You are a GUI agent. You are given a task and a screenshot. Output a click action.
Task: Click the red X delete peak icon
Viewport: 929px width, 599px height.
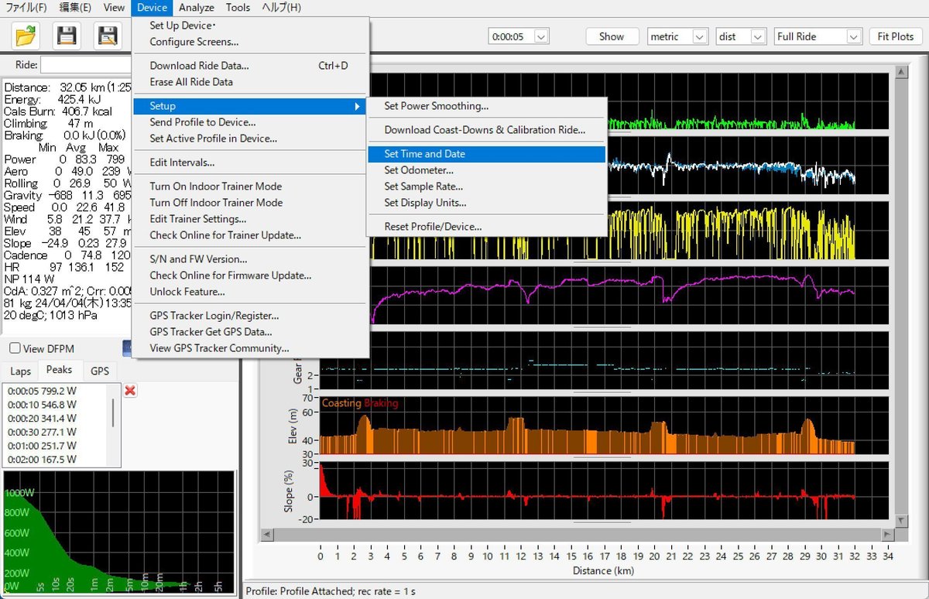click(130, 391)
